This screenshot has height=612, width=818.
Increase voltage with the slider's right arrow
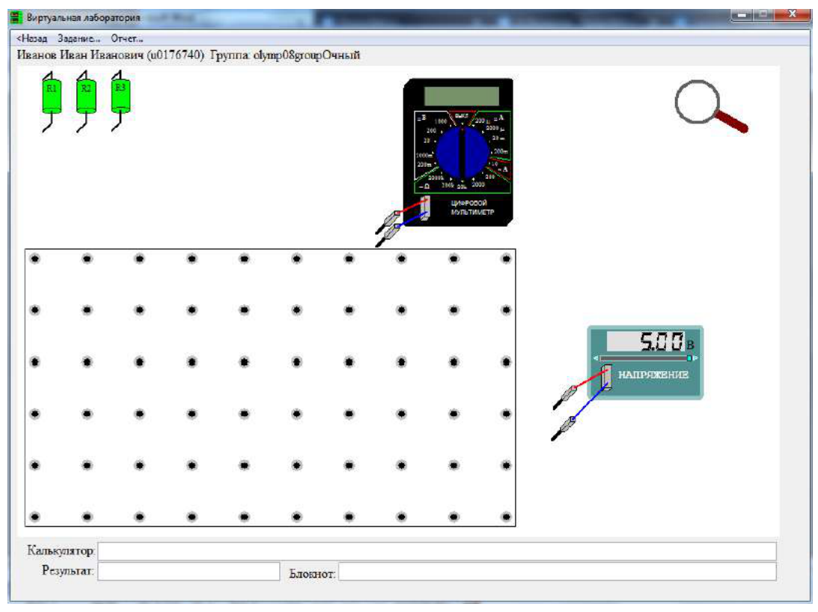[x=695, y=358]
